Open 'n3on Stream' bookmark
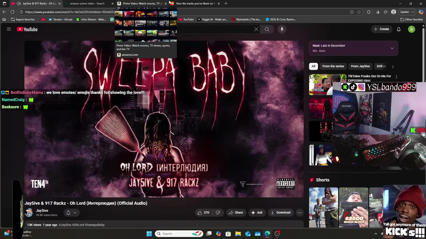This screenshot has width=426, height=239. tap(91, 19)
